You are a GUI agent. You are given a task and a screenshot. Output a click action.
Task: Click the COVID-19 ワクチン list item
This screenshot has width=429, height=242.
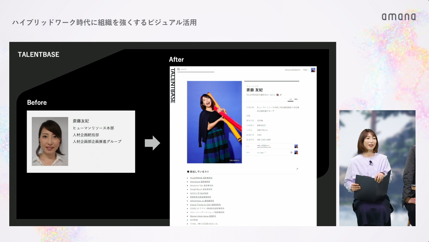(207, 208)
